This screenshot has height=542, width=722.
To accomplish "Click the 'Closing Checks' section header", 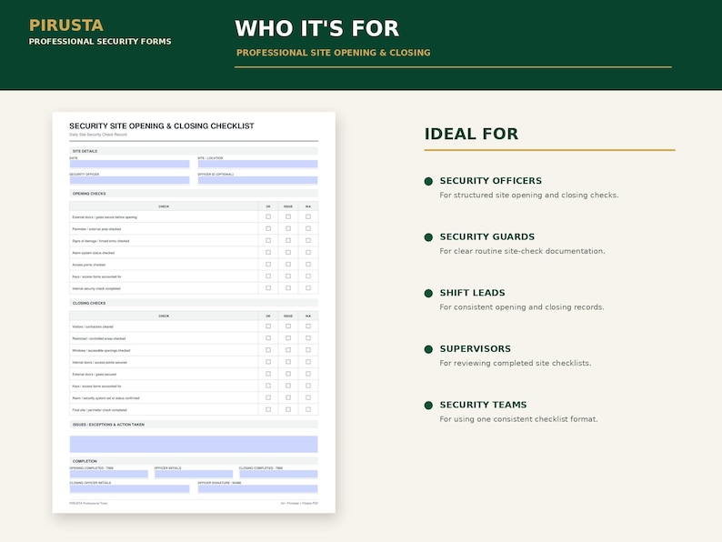I will pyautogui.click(x=194, y=303).
